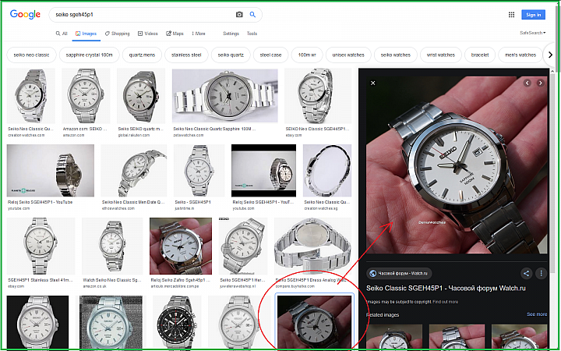Filter by 'sapphire crystal 100m' chip
This screenshot has height=351, width=561.
pyautogui.click(x=90, y=55)
